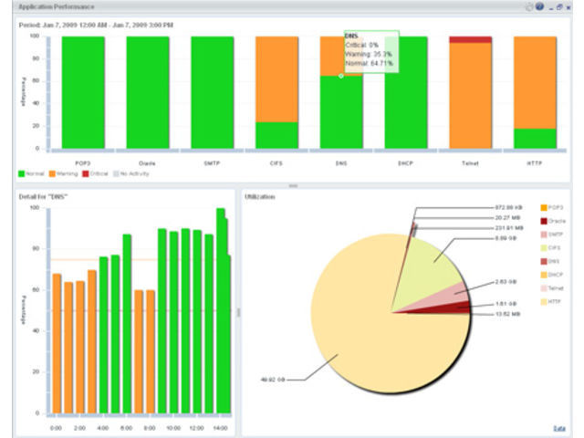Click the vertical splitter between Detail and Utilization
This screenshot has width=584, height=438.
point(239,311)
